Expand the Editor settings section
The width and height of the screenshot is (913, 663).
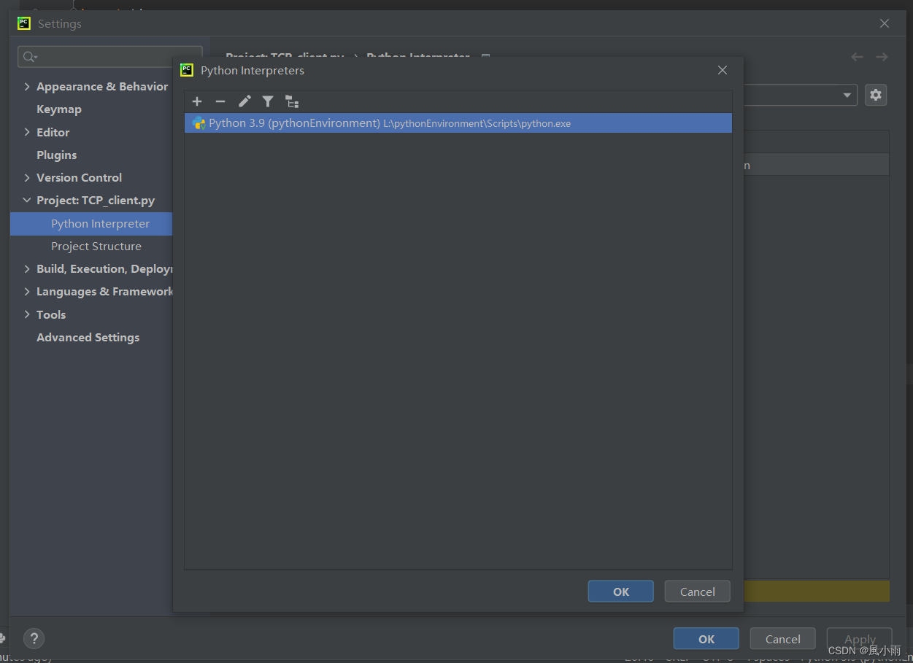coord(27,133)
